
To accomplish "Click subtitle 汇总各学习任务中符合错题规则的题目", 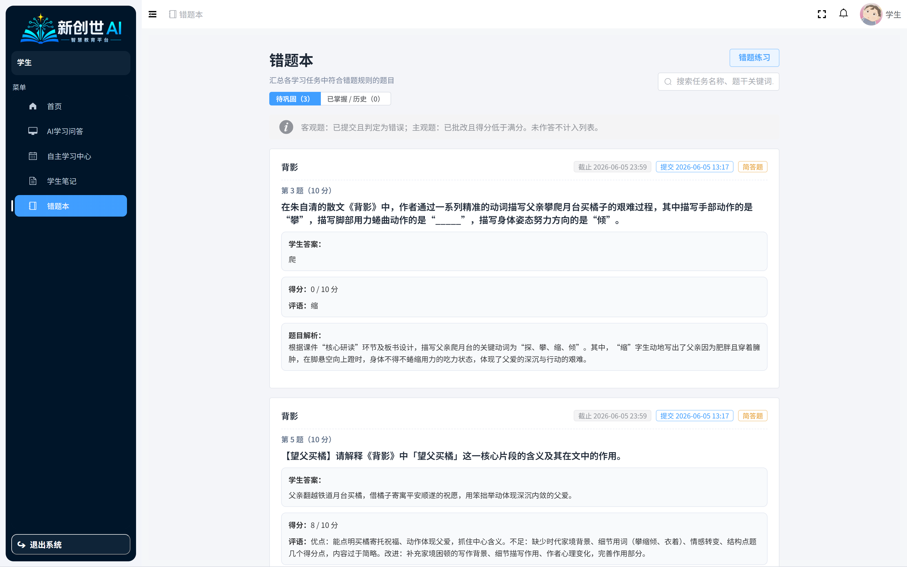I will [x=332, y=80].
